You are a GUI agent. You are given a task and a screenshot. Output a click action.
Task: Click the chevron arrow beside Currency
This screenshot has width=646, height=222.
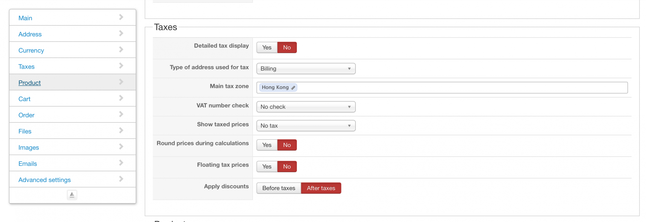click(121, 50)
